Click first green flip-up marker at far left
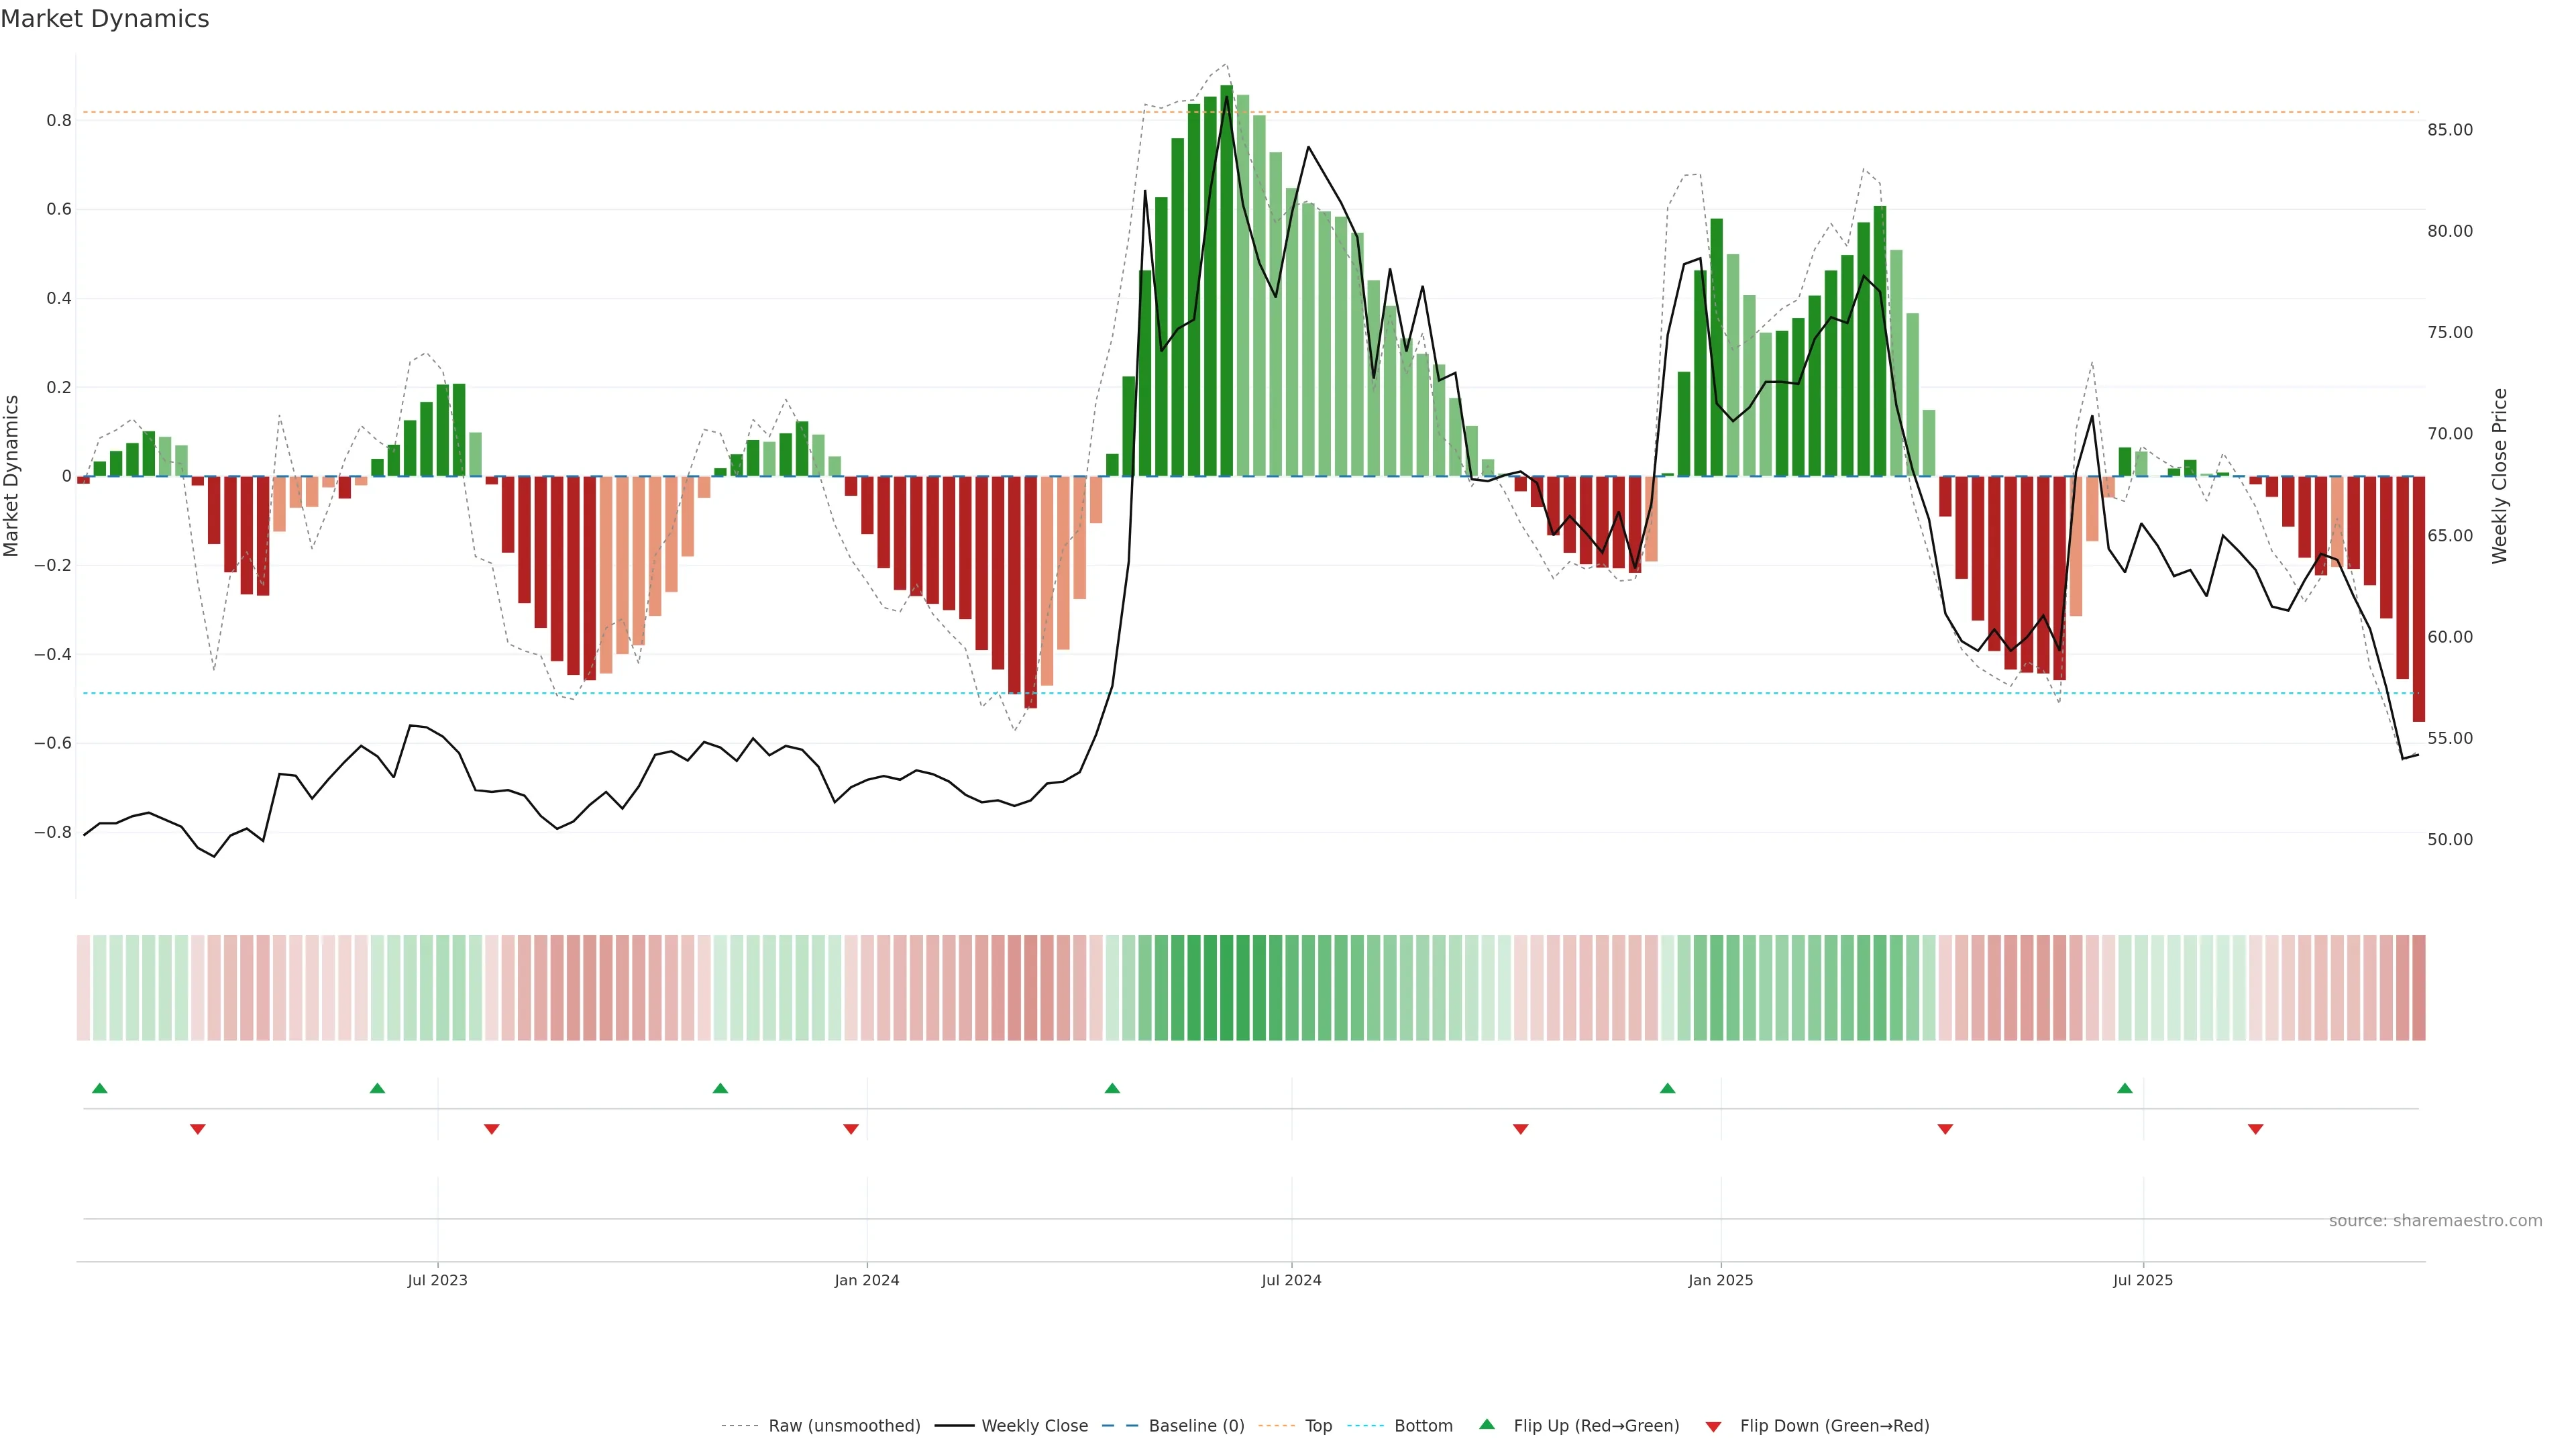This screenshot has height=1449, width=2576. coord(99,1088)
